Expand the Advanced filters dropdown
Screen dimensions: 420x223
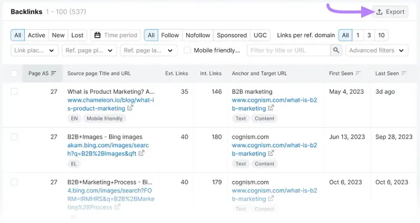[x=377, y=50]
